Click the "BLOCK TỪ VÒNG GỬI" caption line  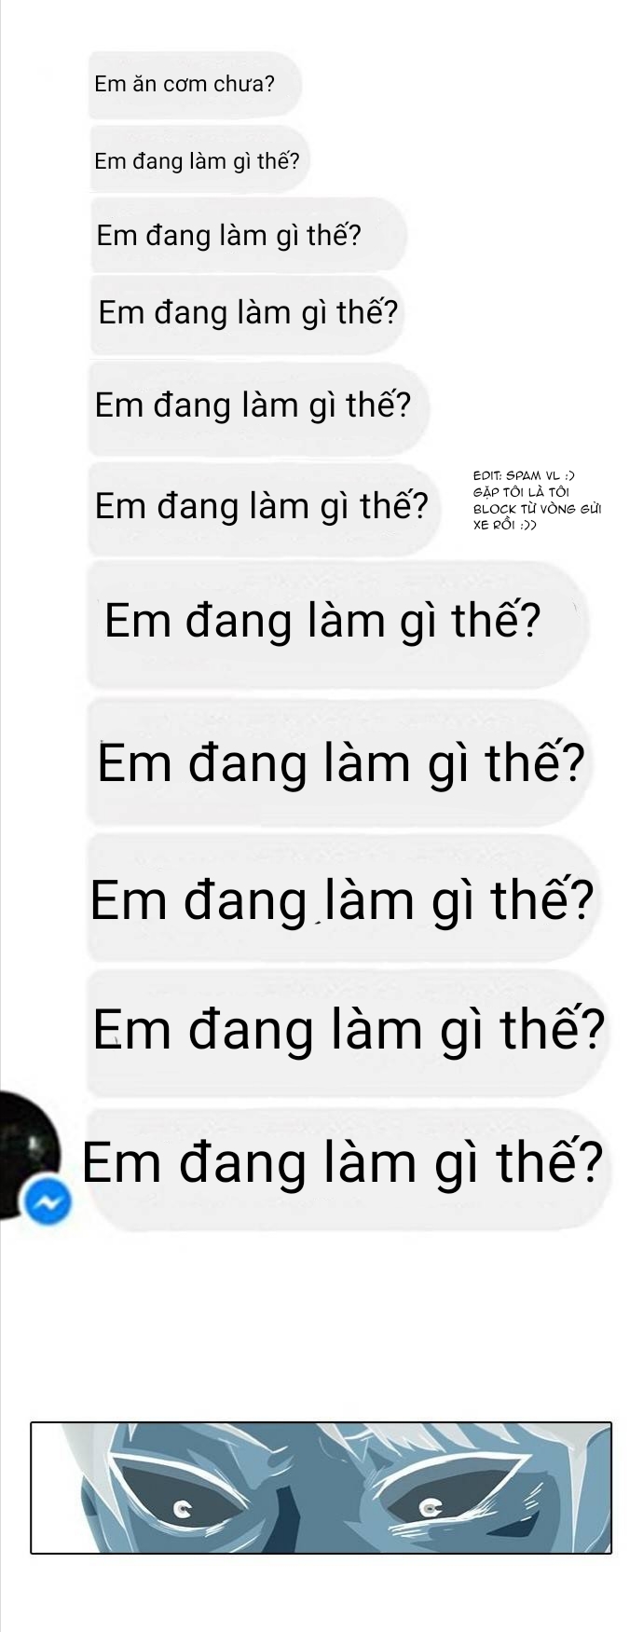click(537, 509)
